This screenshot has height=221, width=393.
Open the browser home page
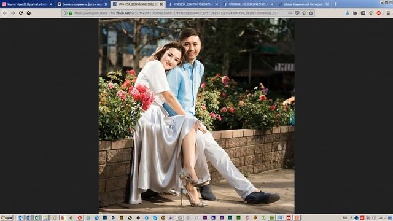(29, 13)
